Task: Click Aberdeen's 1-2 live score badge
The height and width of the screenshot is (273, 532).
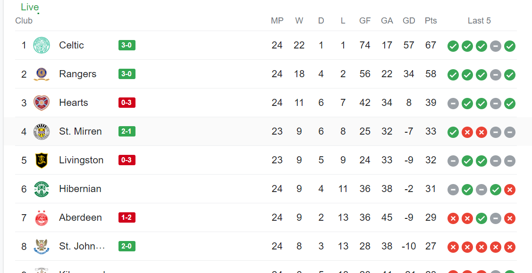Action: pos(127,217)
